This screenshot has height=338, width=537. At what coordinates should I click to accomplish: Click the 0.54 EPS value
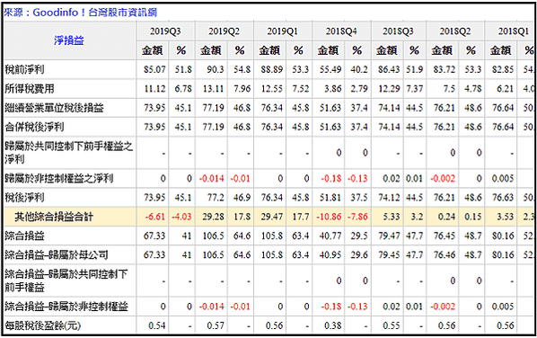(x=157, y=325)
